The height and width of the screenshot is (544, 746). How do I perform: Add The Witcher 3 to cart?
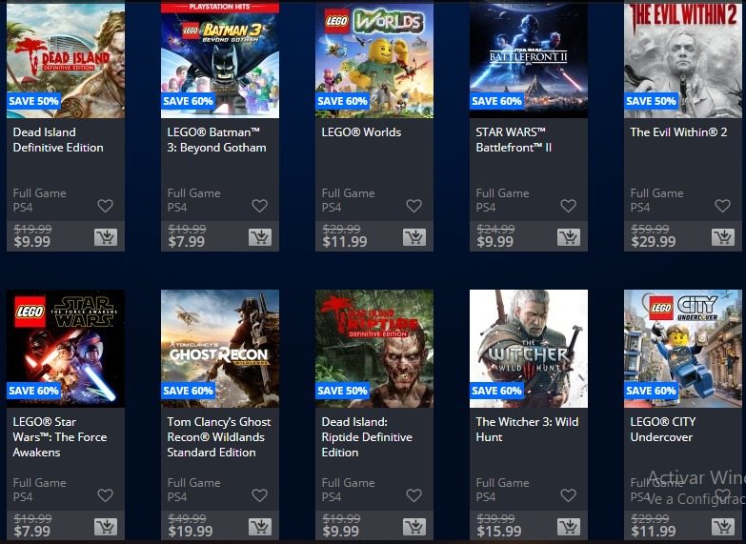coord(569,527)
